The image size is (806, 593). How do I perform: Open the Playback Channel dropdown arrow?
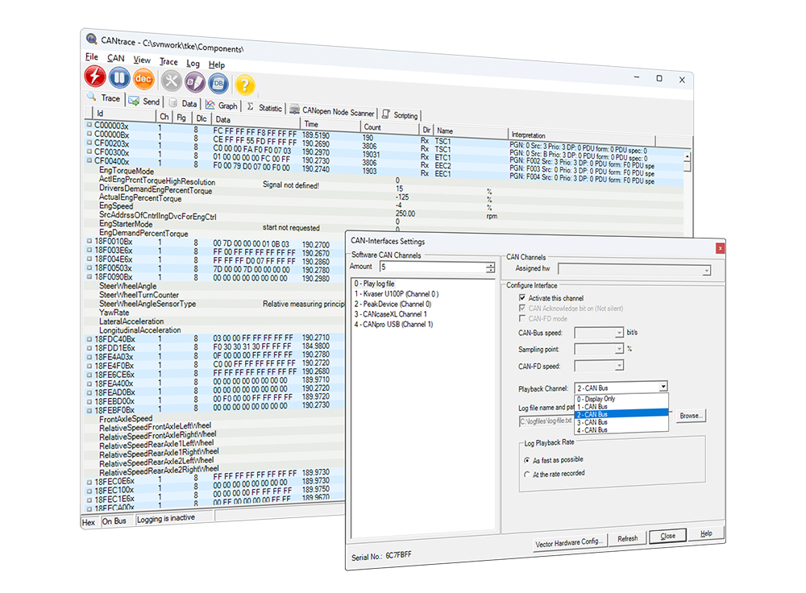tap(663, 387)
